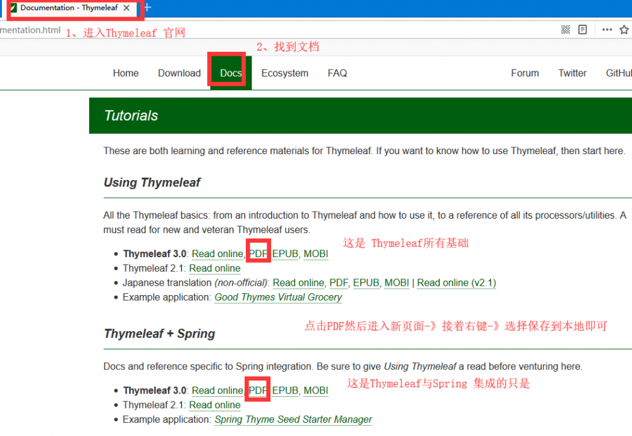The height and width of the screenshot is (436, 632).
Task: Open the Good Thymes Virtual Grocery example
Action: (x=278, y=297)
